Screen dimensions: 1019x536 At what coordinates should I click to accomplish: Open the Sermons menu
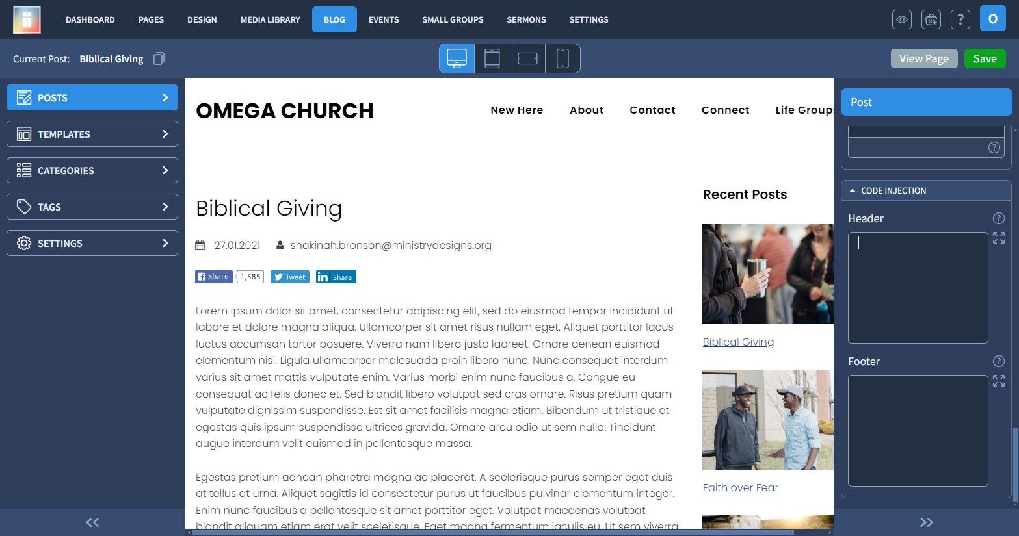(526, 19)
